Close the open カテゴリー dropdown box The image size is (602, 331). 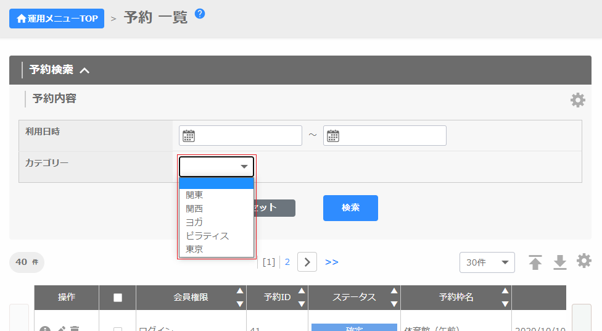click(x=216, y=167)
